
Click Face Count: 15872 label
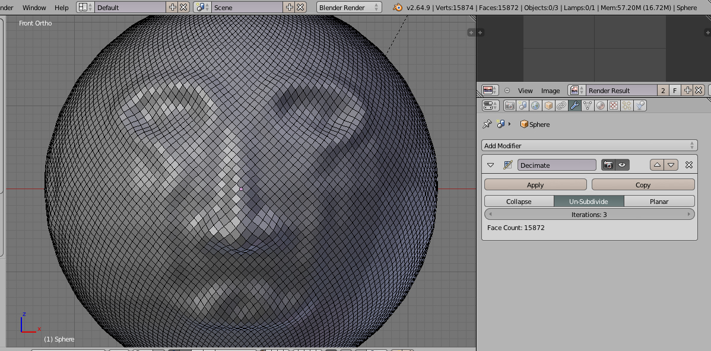(516, 228)
